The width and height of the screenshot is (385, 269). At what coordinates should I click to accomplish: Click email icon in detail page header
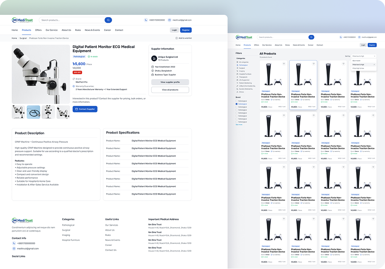coord(169,20)
